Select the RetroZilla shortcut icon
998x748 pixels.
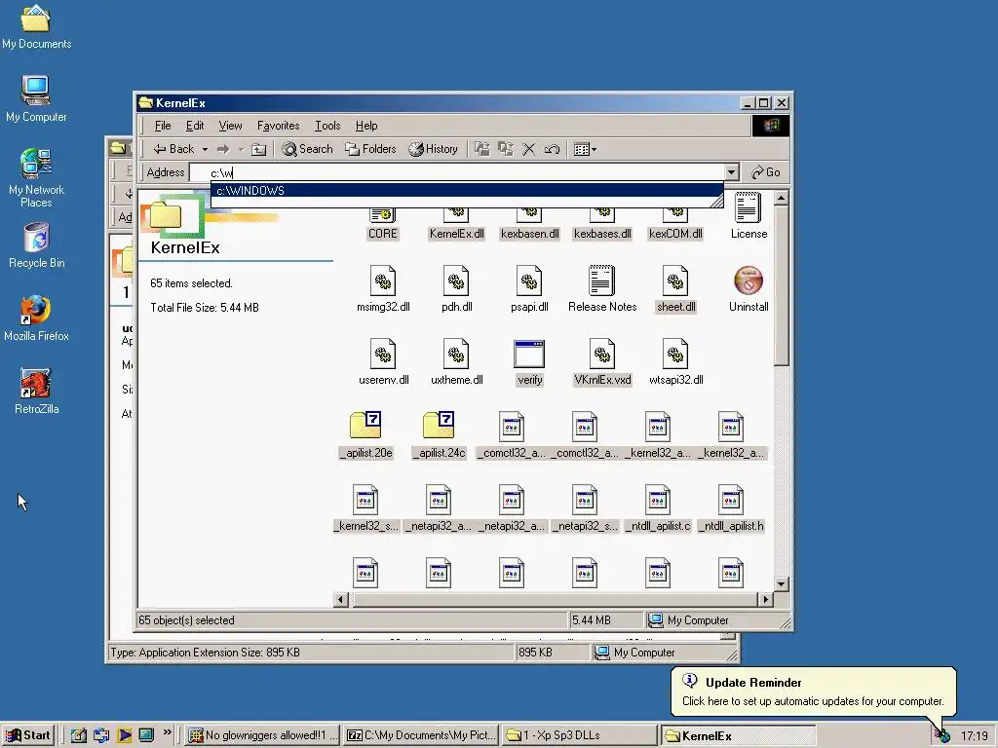pyautogui.click(x=36, y=392)
